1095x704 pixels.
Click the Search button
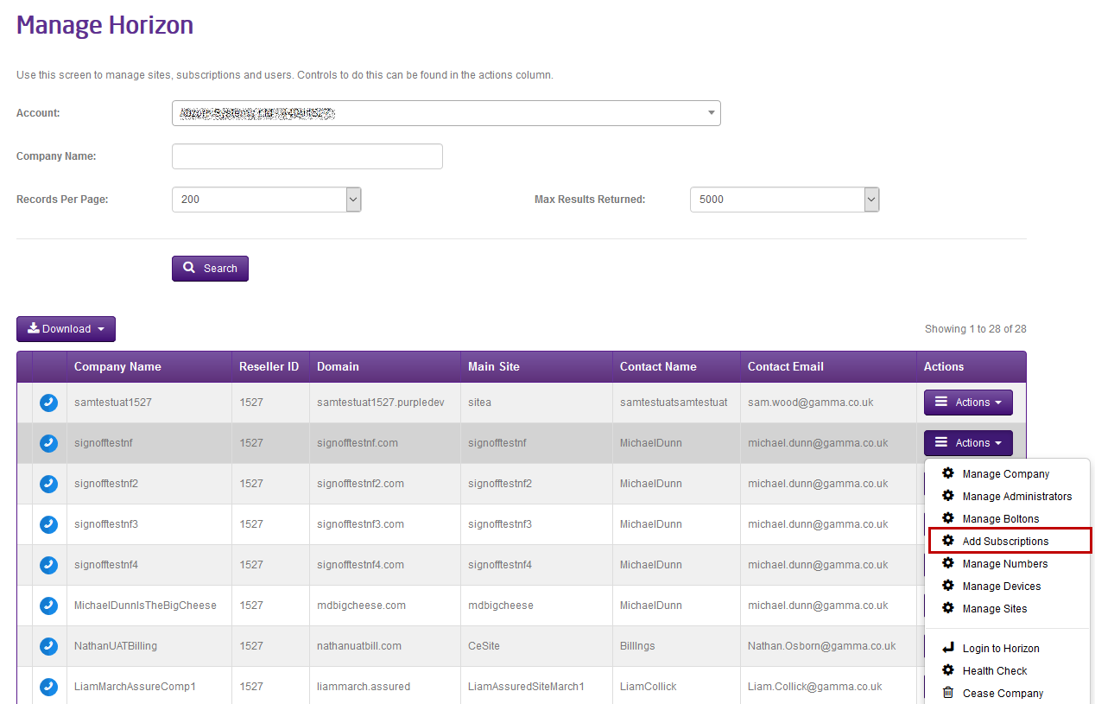point(210,269)
